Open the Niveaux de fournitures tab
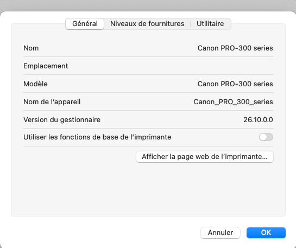296x248 pixels. click(x=147, y=24)
